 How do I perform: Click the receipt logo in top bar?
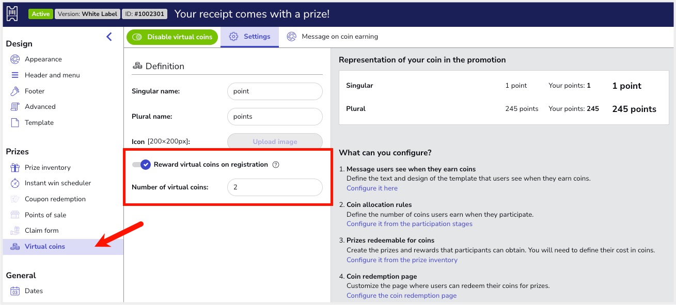[x=12, y=14]
